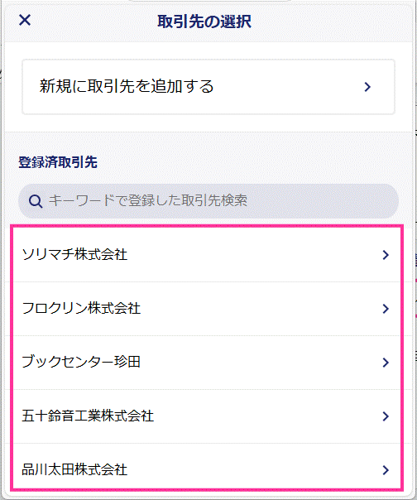This screenshot has width=417, height=500.
Task: Click the 登録済取引先 section heading
Action: [x=58, y=162]
